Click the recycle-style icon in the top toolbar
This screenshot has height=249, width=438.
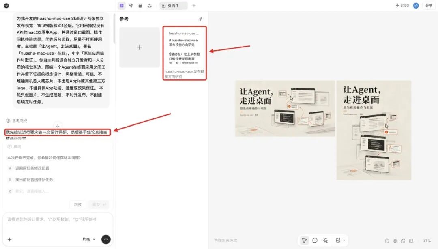point(150,6)
